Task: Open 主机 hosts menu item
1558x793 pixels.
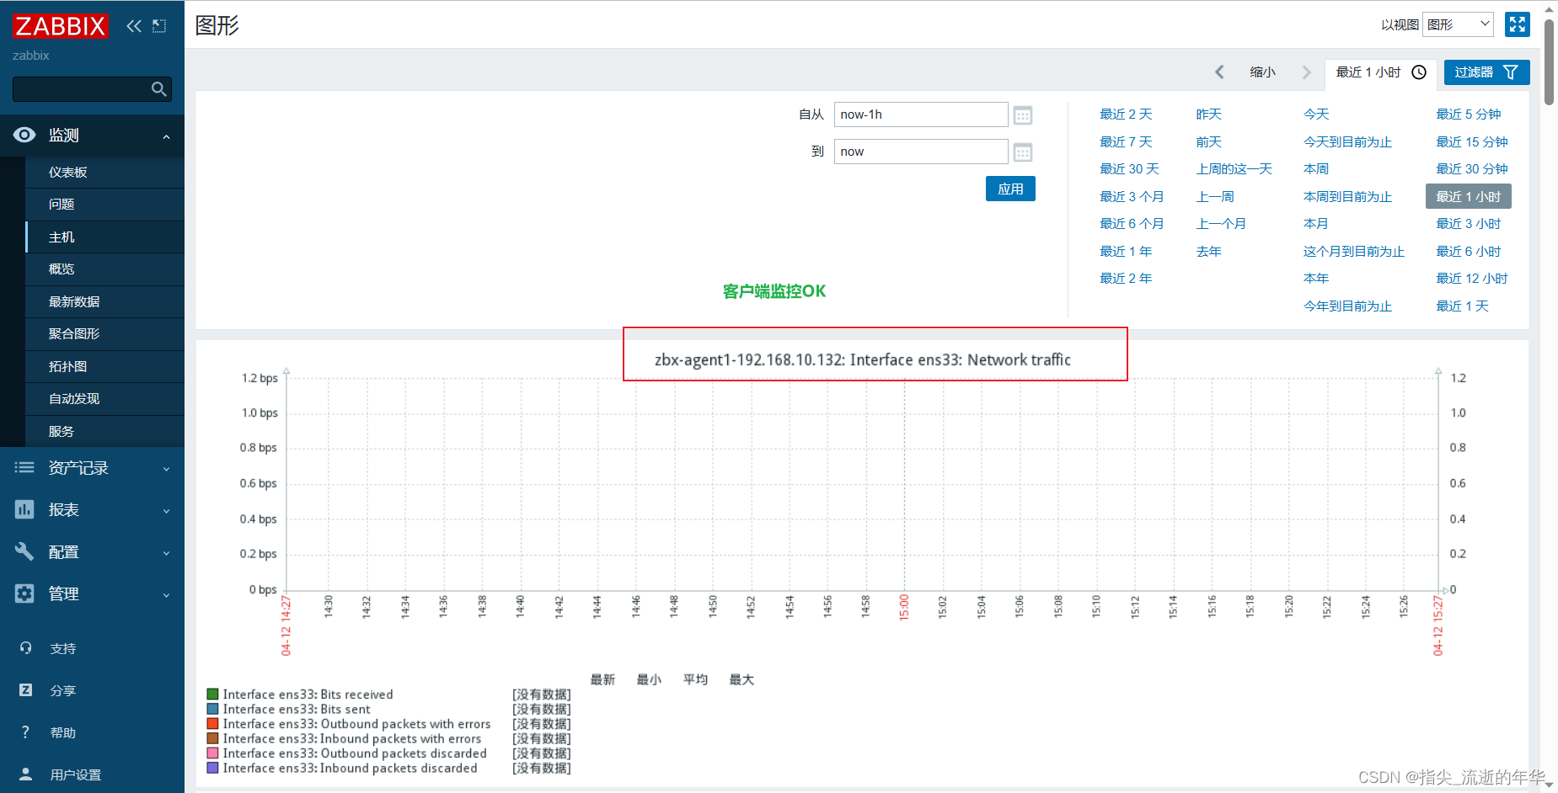Action: click(x=105, y=237)
